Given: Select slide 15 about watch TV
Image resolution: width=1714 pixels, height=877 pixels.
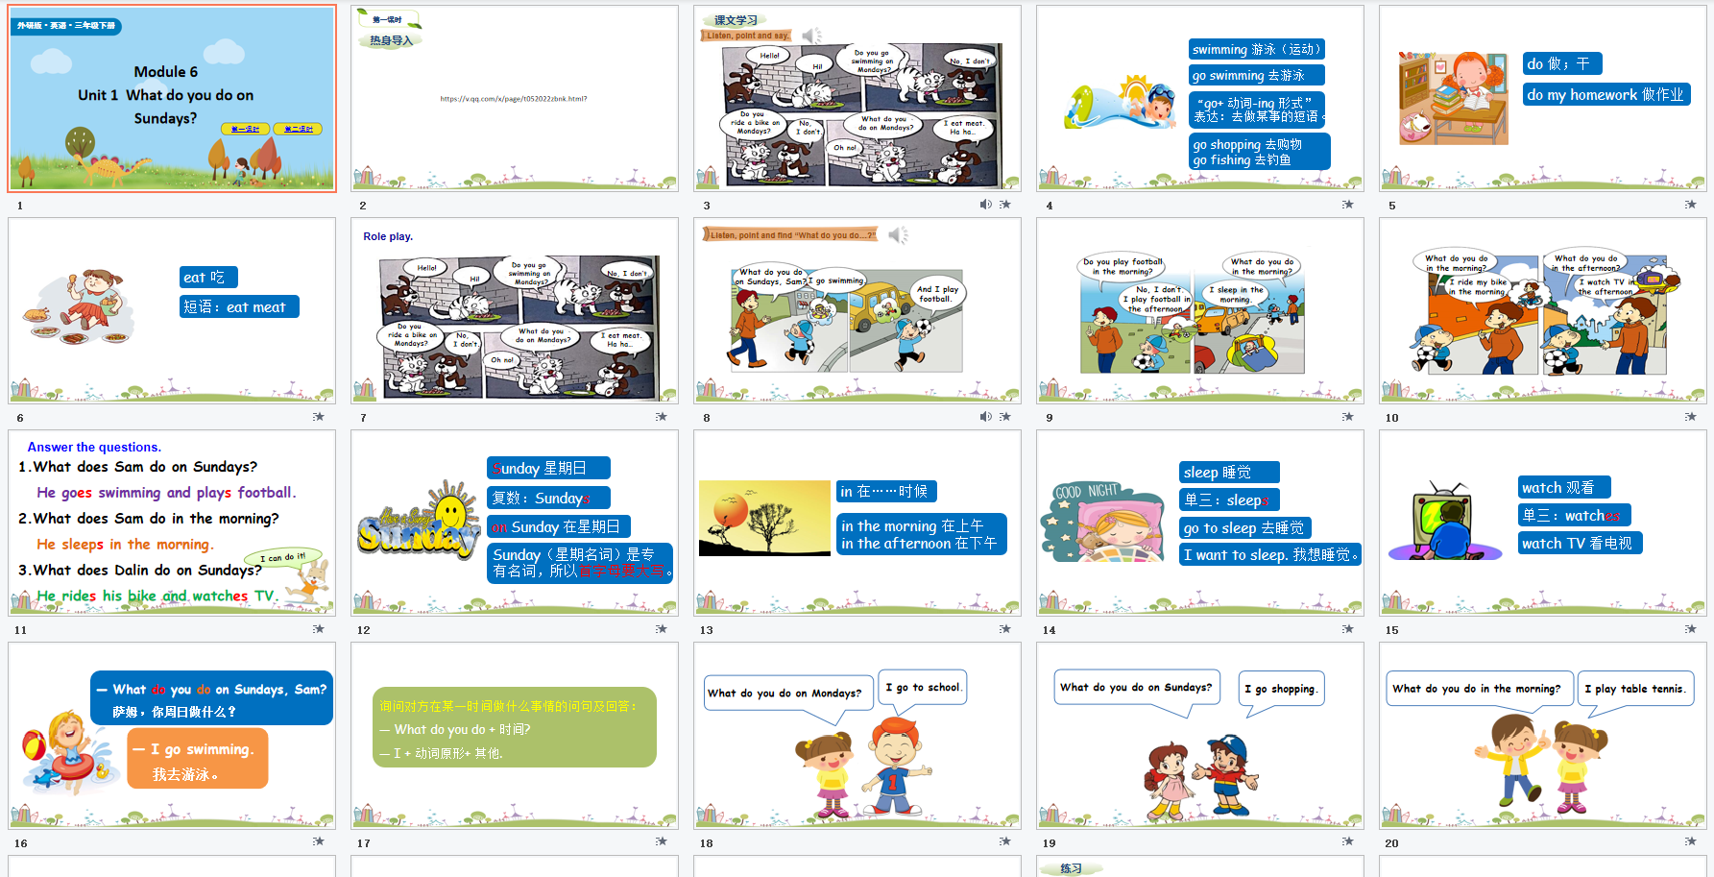Looking at the screenshot, I should [1543, 524].
